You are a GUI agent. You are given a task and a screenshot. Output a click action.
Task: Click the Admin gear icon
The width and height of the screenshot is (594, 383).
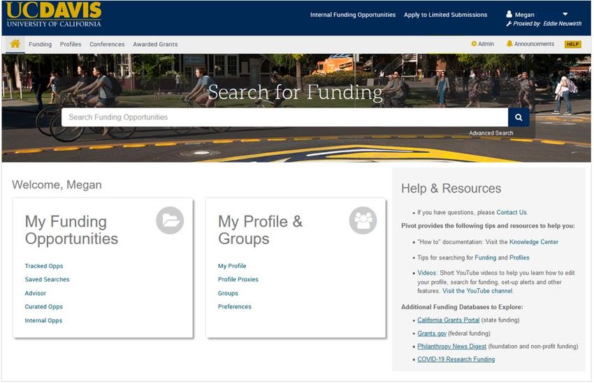[475, 44]
